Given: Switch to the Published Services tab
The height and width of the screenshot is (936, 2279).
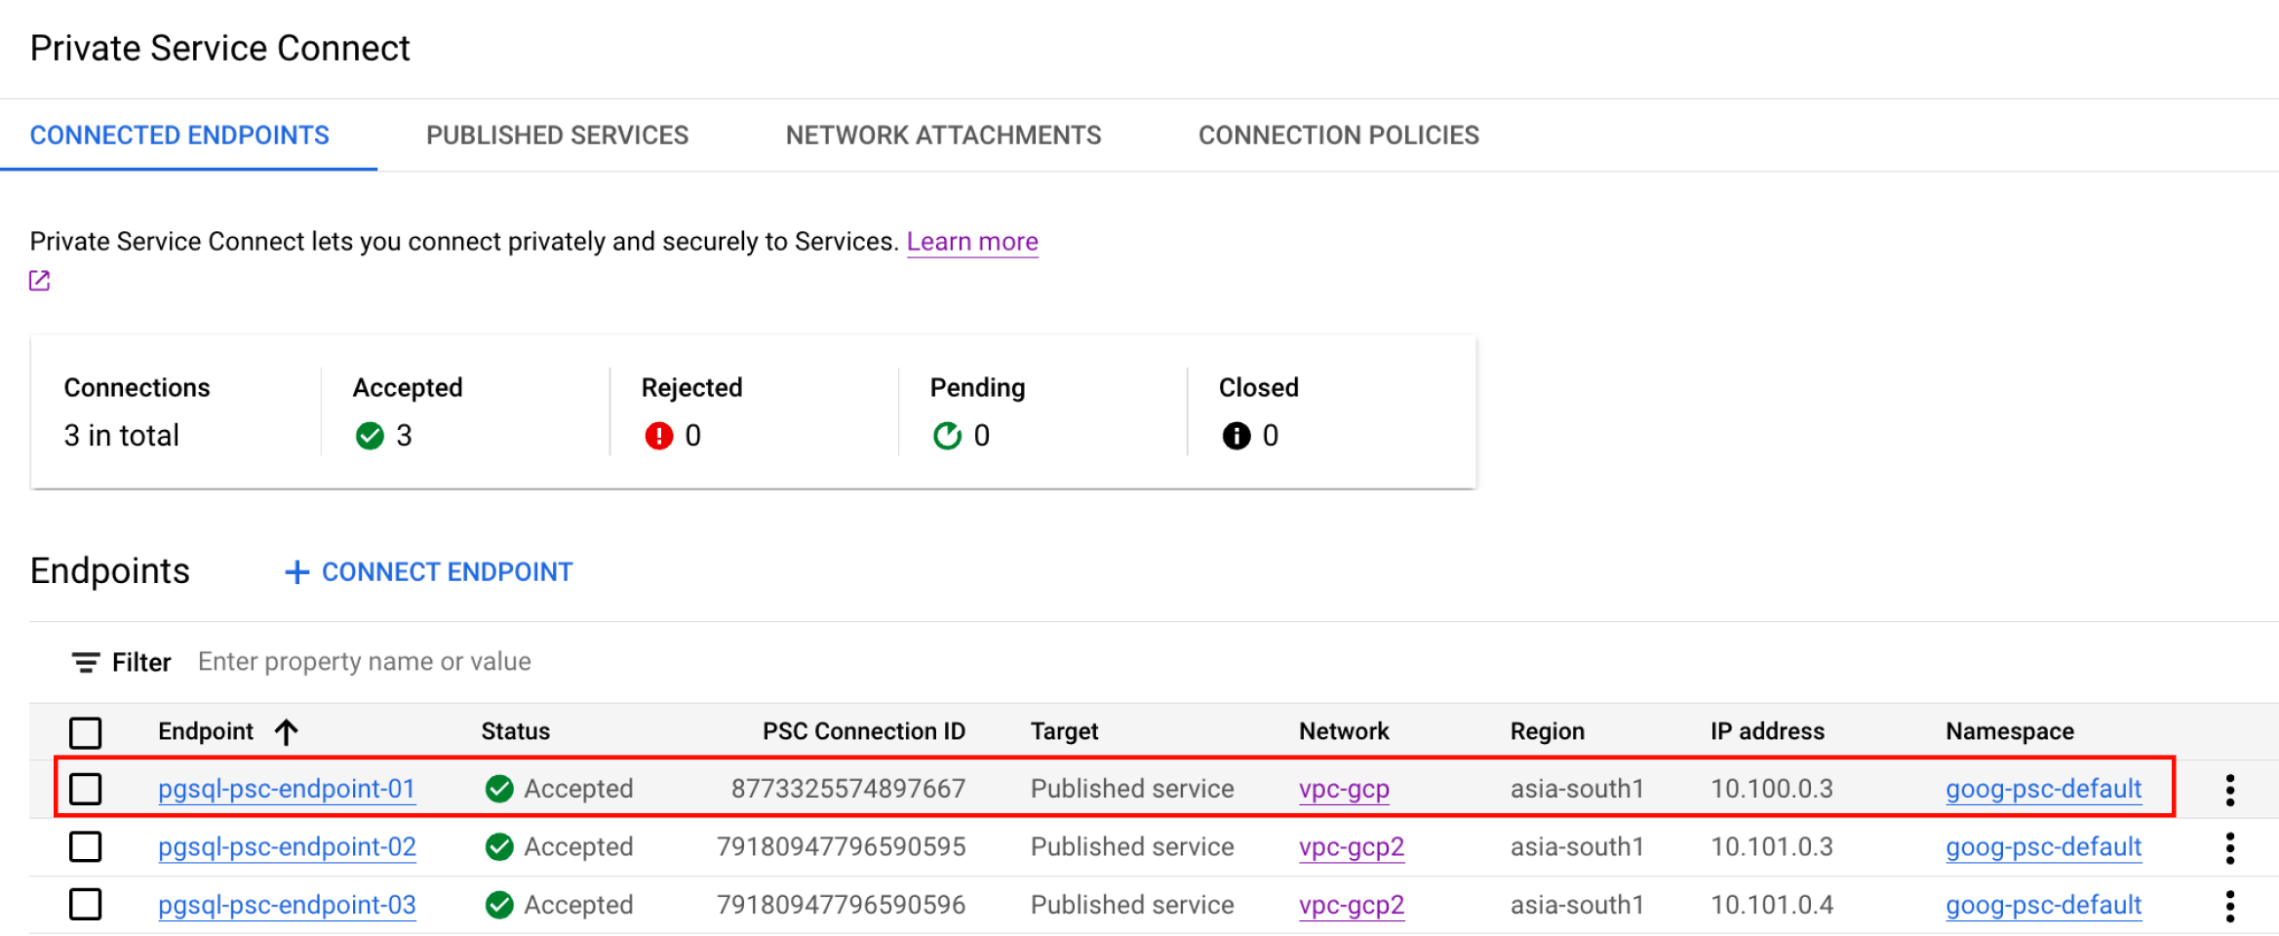Looking at the screenshot, I should tap(556, 136).
